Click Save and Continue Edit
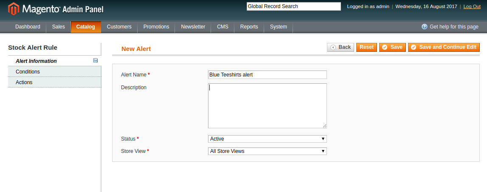The width and height of the screenshot is (487, 192). coord(444,47)
